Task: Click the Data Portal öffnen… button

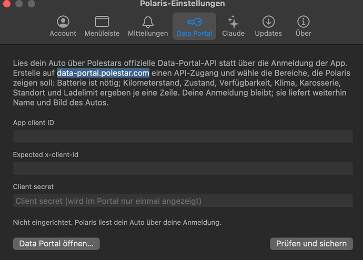Action: pos(56,244)
